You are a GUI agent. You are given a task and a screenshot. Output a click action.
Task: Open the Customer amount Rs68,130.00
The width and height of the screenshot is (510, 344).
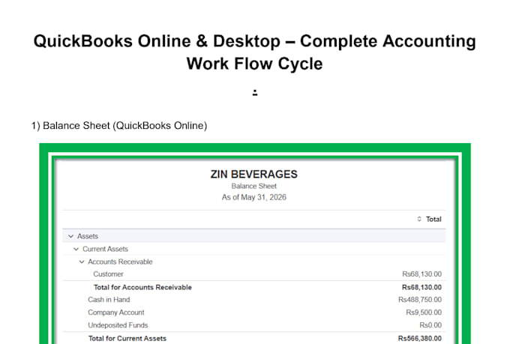tap(421, 274)
